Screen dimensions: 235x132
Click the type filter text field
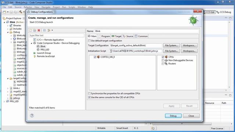[57, 35]
